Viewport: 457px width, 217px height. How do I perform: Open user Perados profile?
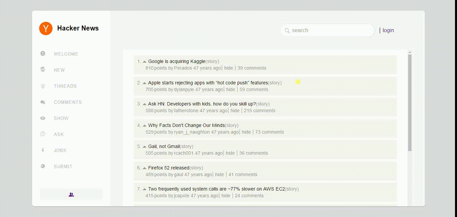pyautogui.click(x=183, y=68)
